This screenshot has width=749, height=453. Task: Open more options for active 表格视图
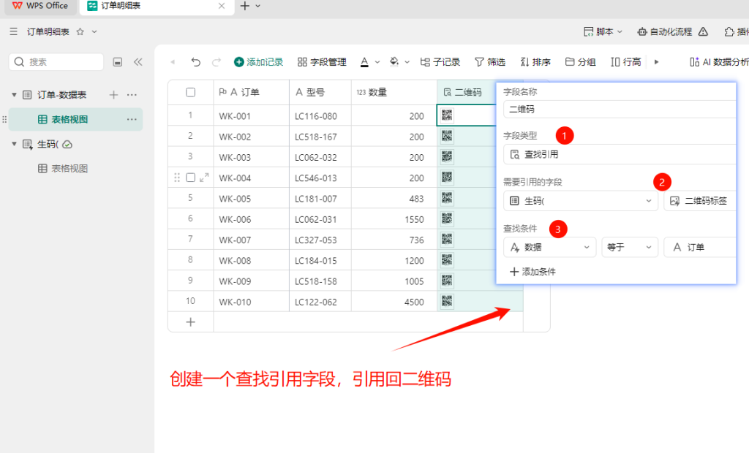(x=132, y=119)
